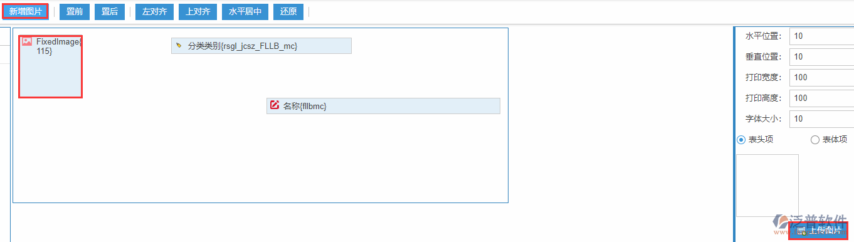Viewport: 854px width, 242px height.
Task: Click the 字体大小 input field
Action: pyautogui.click(x=821, y=118)
